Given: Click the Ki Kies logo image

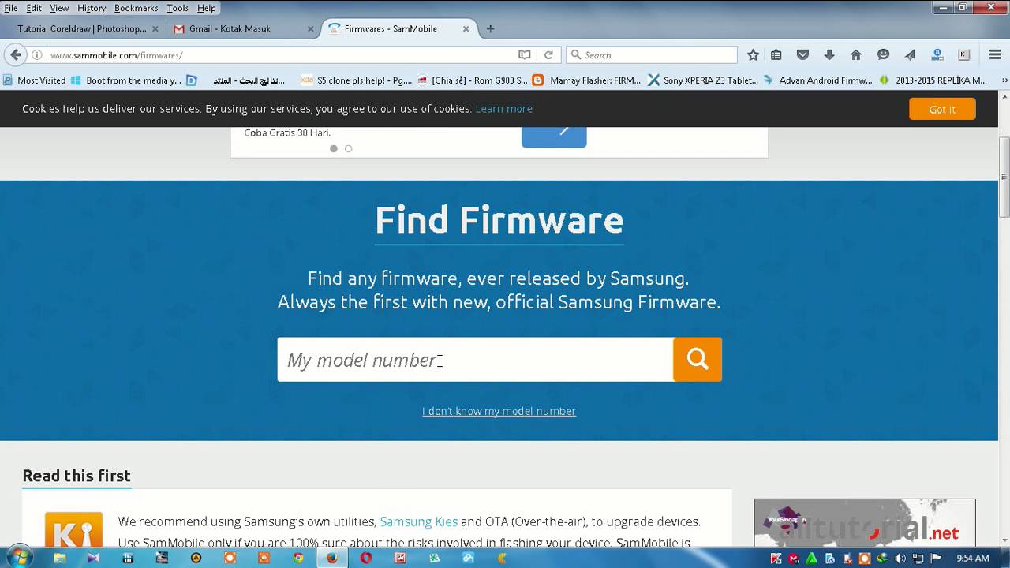Looking at the screenshot, I should click(73, 530).
